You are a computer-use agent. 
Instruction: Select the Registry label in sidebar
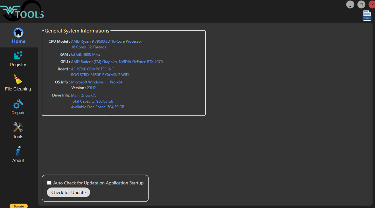tap(18, 65)
